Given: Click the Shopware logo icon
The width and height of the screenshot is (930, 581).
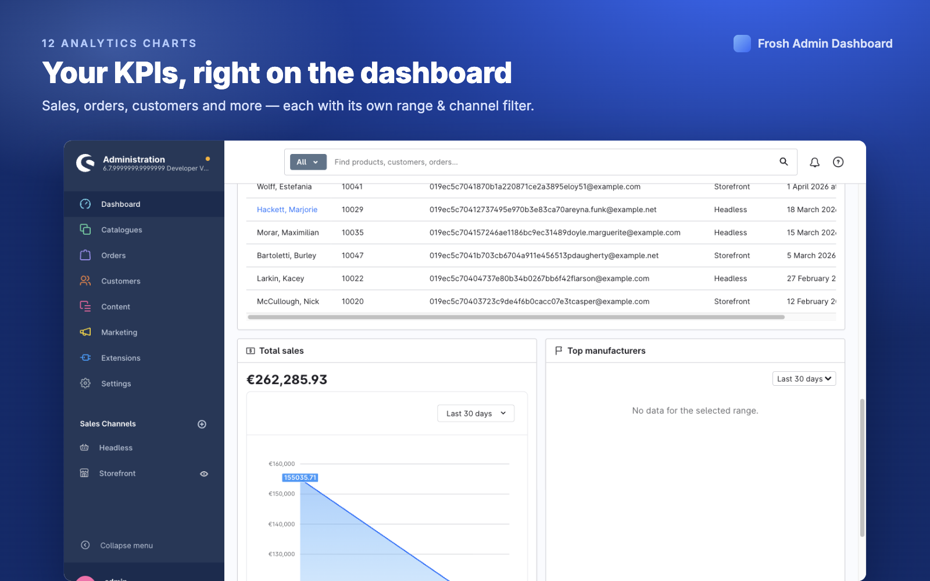Looking at the screenshot, I should pos(85,163).
